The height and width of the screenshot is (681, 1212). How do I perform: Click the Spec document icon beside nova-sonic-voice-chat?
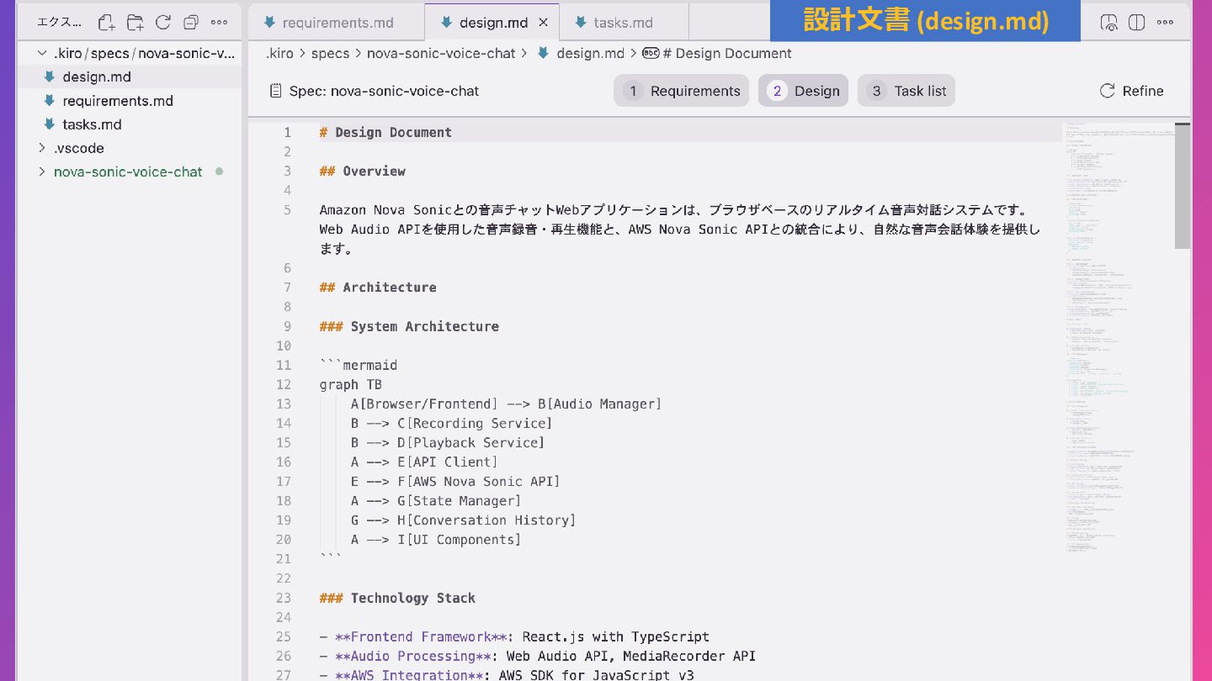click(275, 91)
